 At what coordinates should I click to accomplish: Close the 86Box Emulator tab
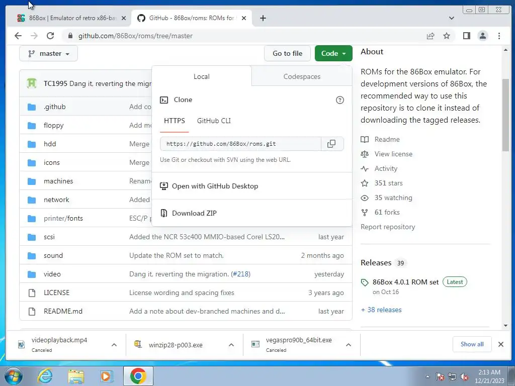point(124,18)
